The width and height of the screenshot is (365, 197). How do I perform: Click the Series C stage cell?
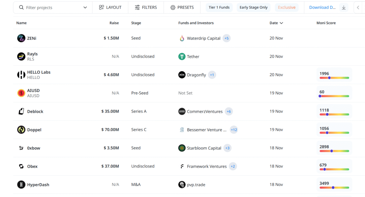point(139,130)
